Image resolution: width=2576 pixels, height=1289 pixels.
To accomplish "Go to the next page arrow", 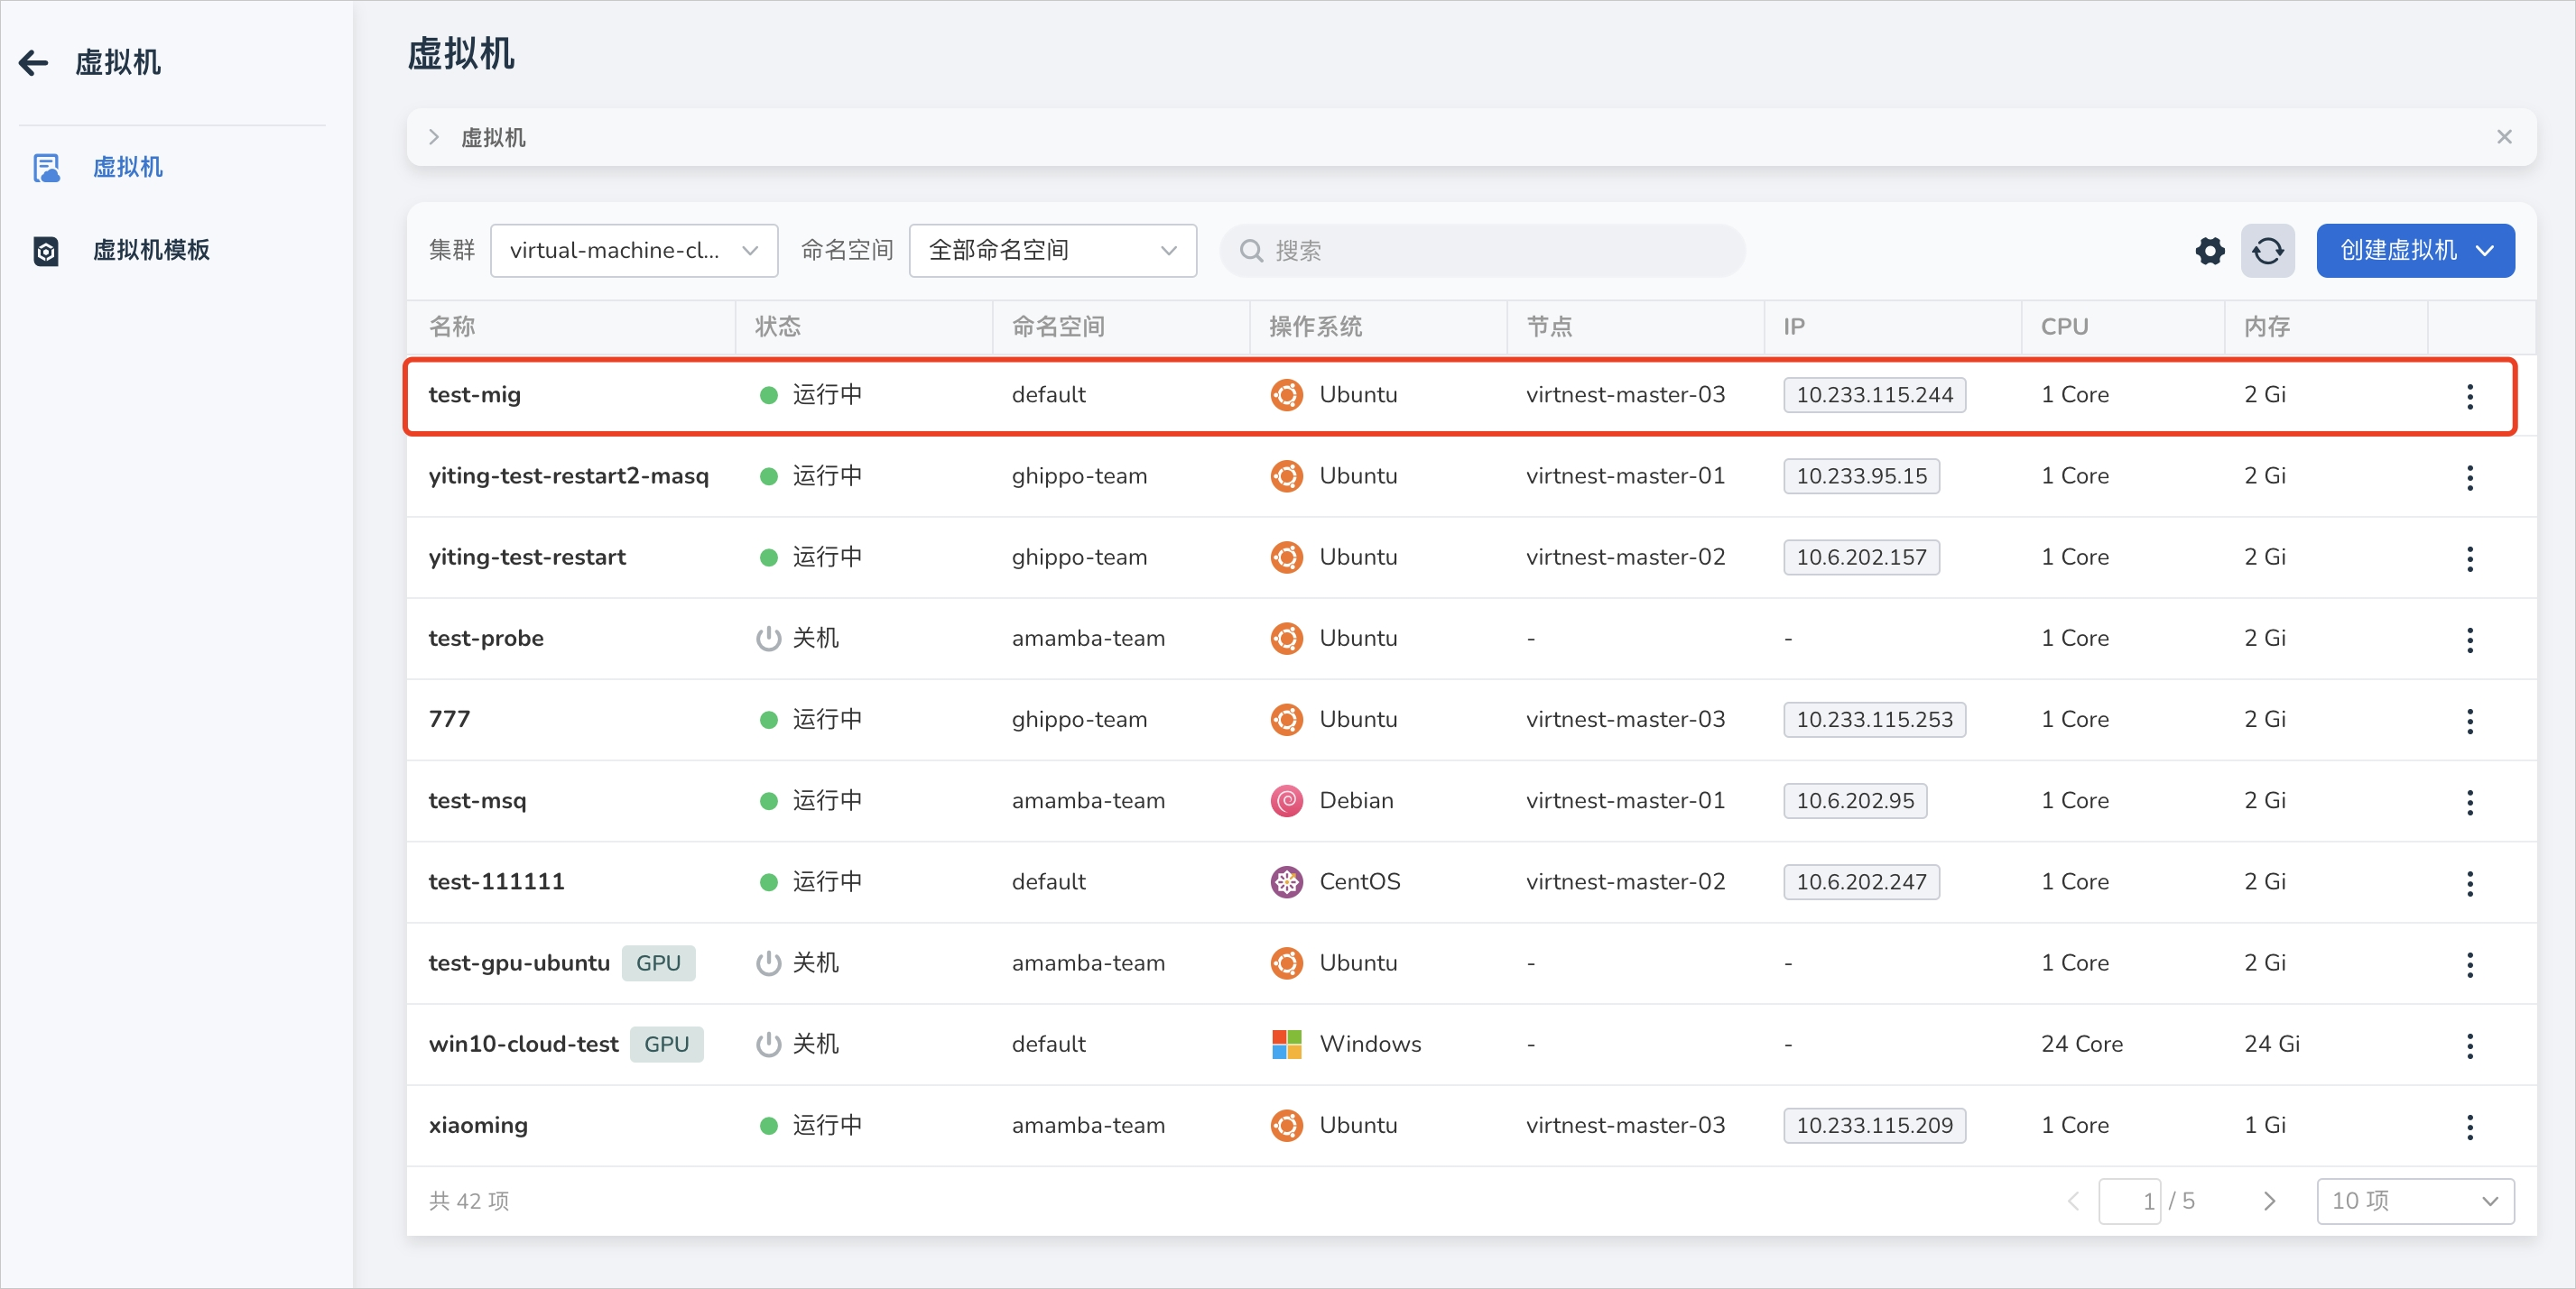I will tap(2269, 1202).
